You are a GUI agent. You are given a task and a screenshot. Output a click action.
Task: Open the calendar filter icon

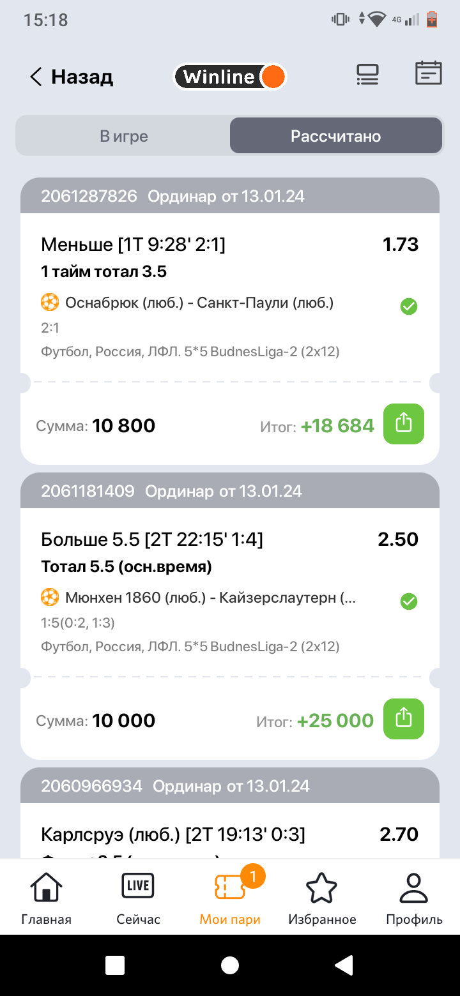[428, 73]
